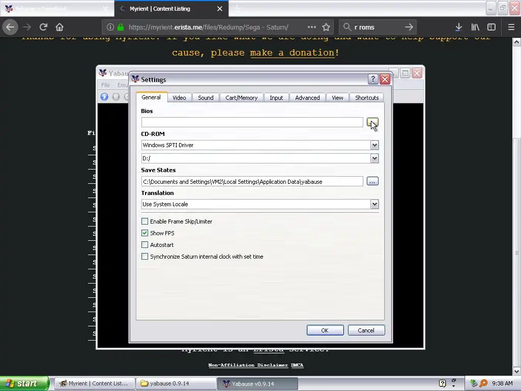Open the Input tab
Image resolution: width=521 pixels, height=391 pixels.
point(276,98)
